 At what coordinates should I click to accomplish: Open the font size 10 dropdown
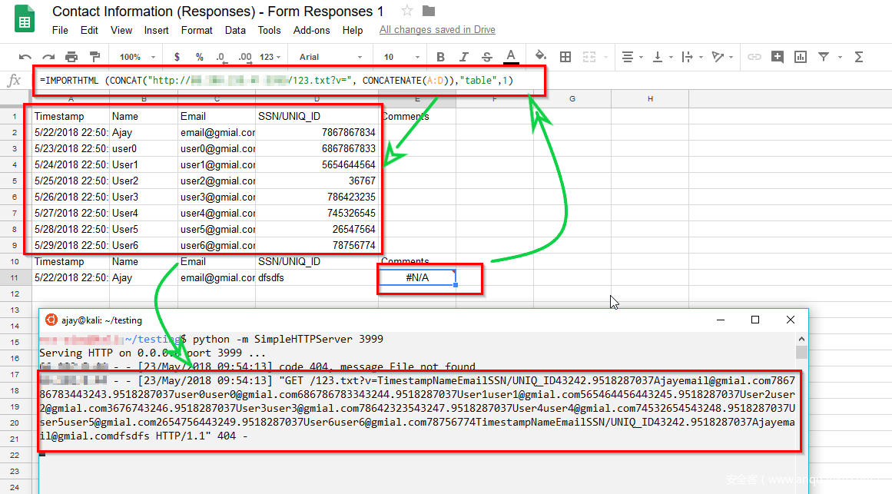[x=400, y=57]
